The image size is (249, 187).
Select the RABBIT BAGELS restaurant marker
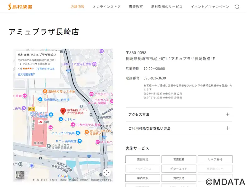[87, 132]
